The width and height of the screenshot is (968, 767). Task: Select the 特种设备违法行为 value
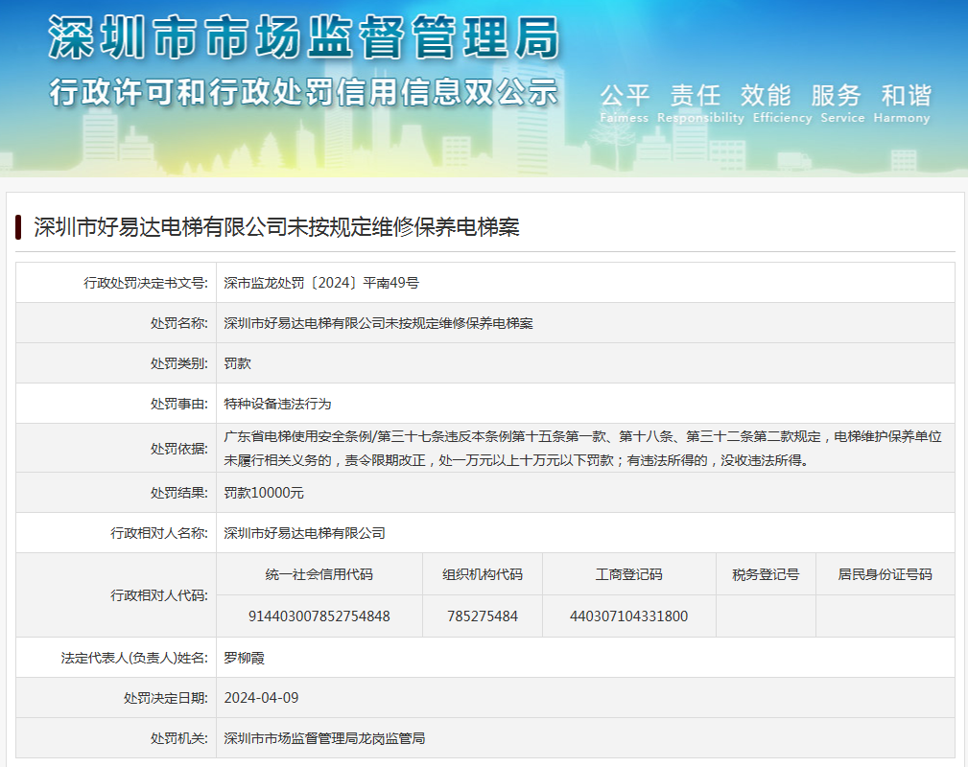tap(278, 404)
